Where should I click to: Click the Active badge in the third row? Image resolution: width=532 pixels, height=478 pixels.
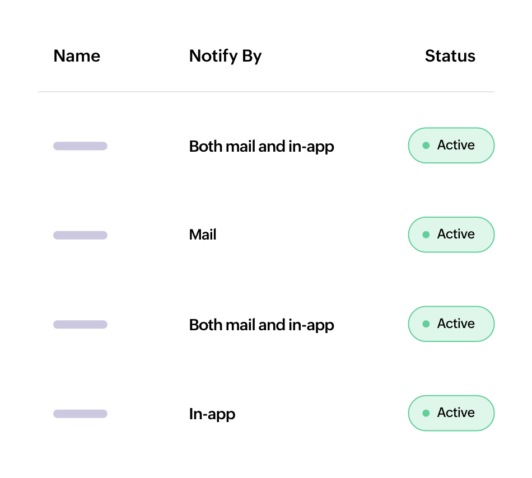click(451, 324)
